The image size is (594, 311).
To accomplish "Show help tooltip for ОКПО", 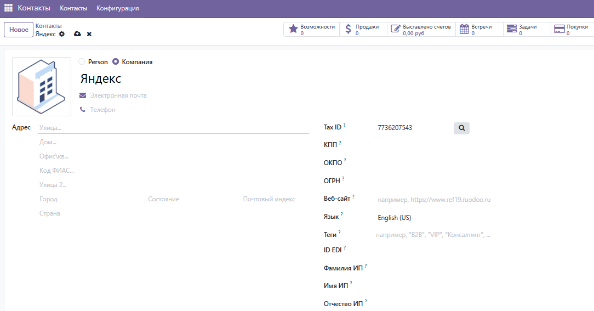I will (345, 160).
